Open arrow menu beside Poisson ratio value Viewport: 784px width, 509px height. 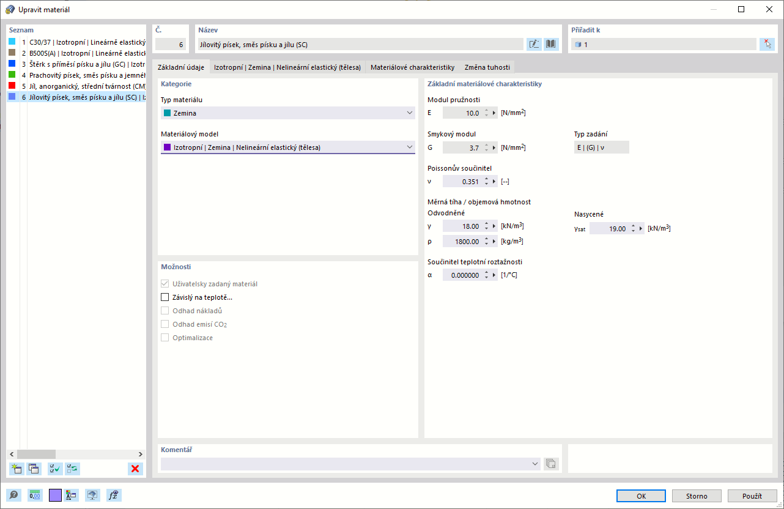pyautogui.click(x=494, y=181)
